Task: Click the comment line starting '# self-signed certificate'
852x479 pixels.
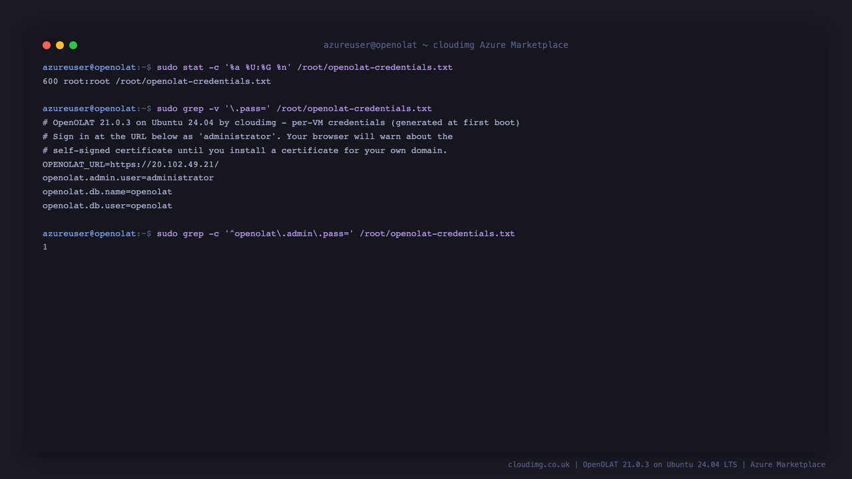Action: (245, 150)
